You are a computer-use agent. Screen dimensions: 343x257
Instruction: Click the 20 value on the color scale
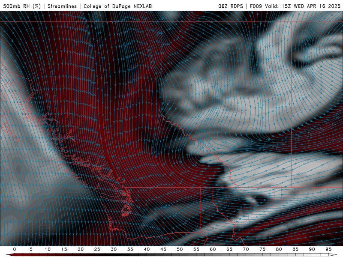81,249
